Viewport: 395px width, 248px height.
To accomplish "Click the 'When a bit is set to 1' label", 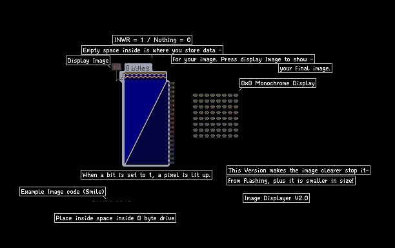I will pyautogui.click(x=147, y=174).
